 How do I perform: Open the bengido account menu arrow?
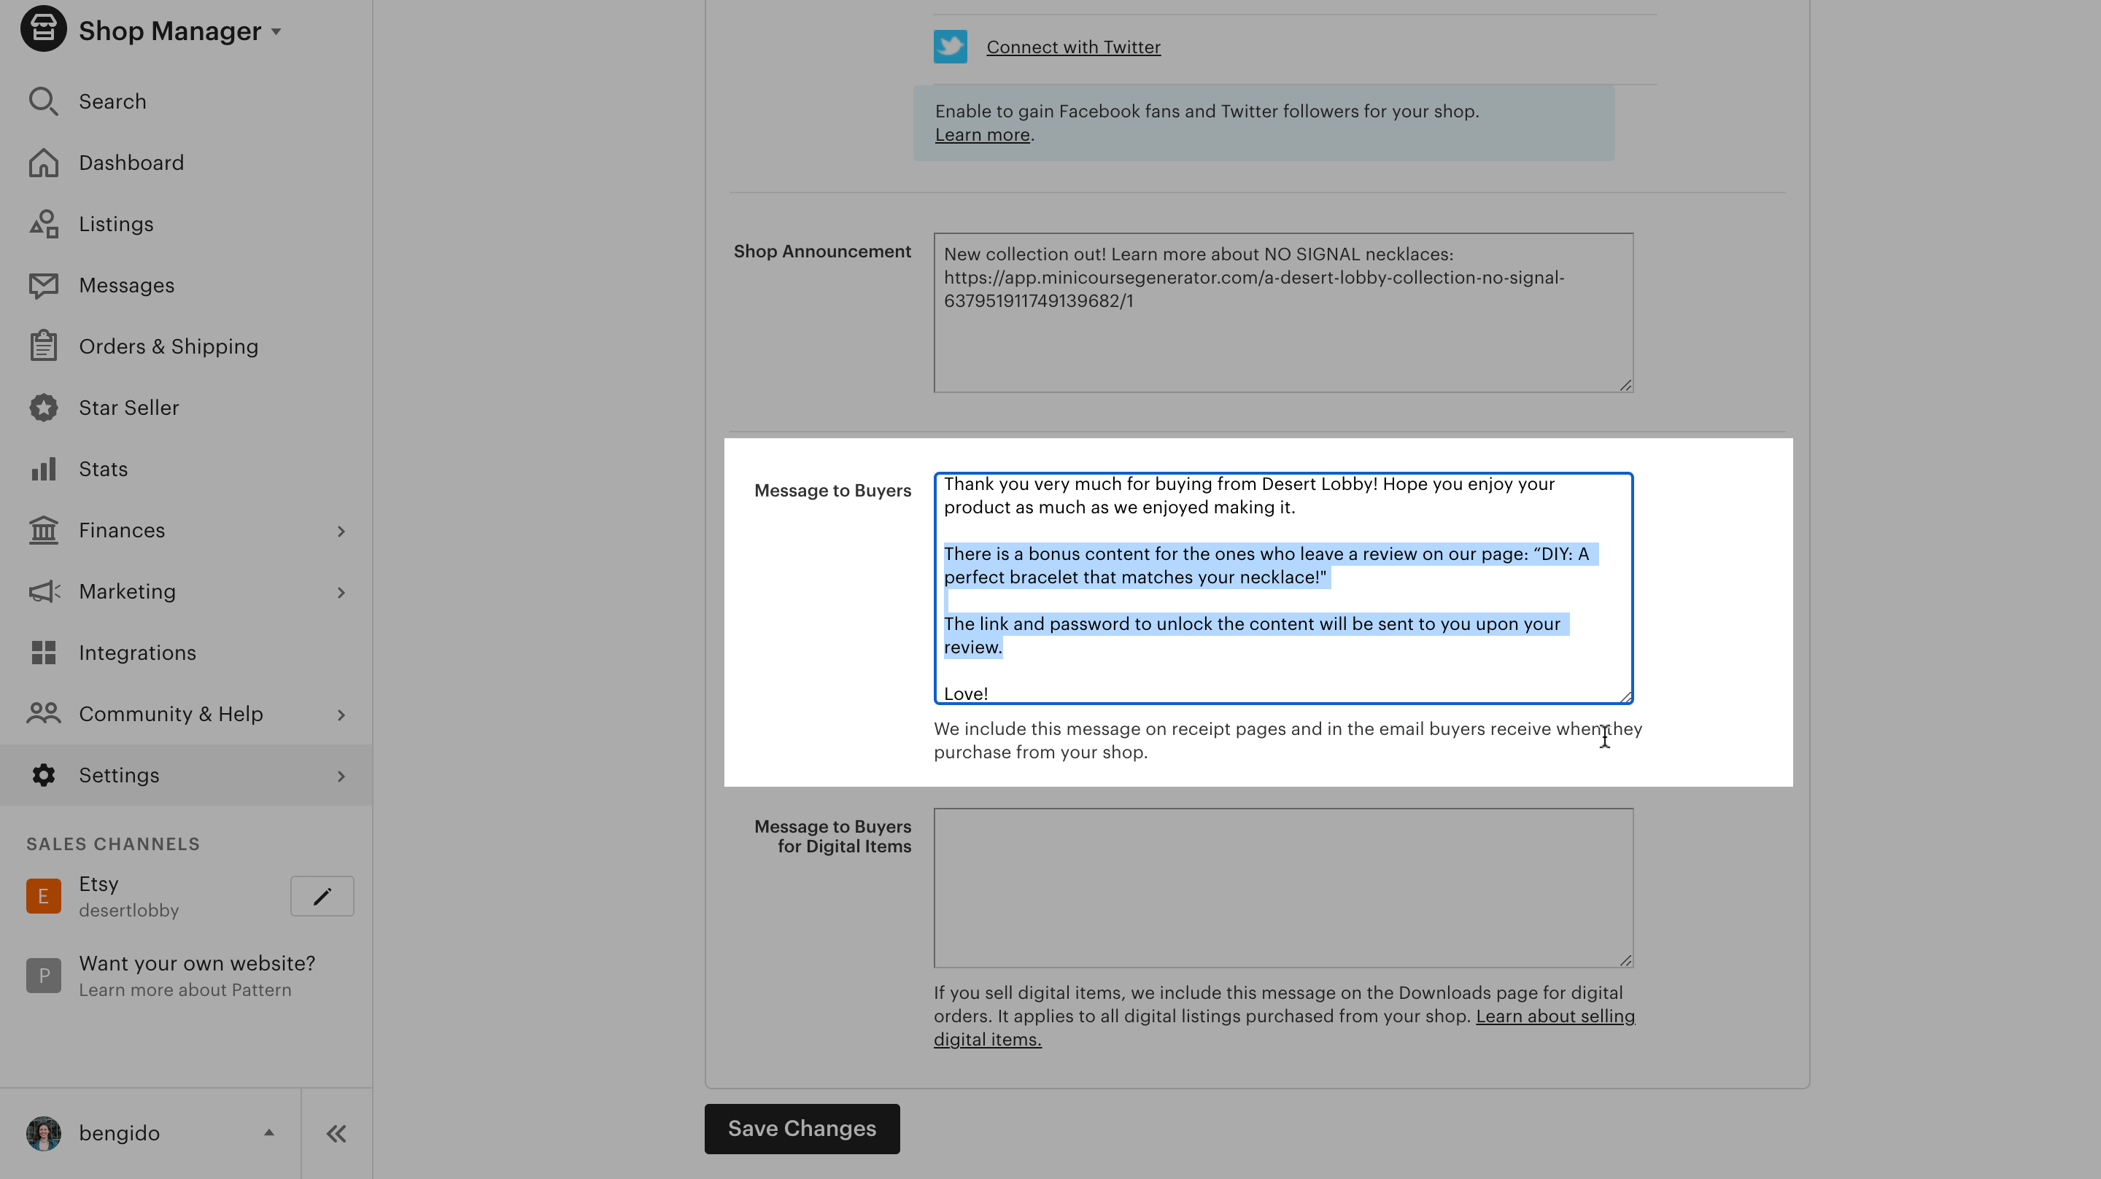click(x=268, y=1132)
